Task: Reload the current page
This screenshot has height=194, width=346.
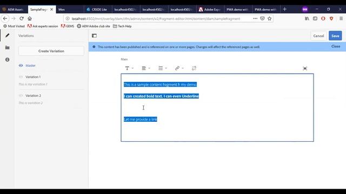Action: click(22, 18)
